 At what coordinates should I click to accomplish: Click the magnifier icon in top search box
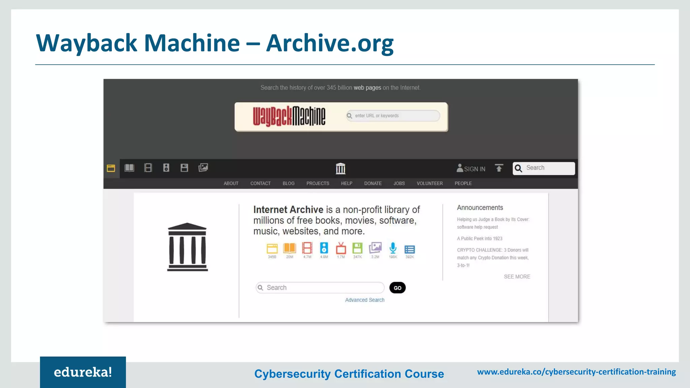click(x=519, y=168)
